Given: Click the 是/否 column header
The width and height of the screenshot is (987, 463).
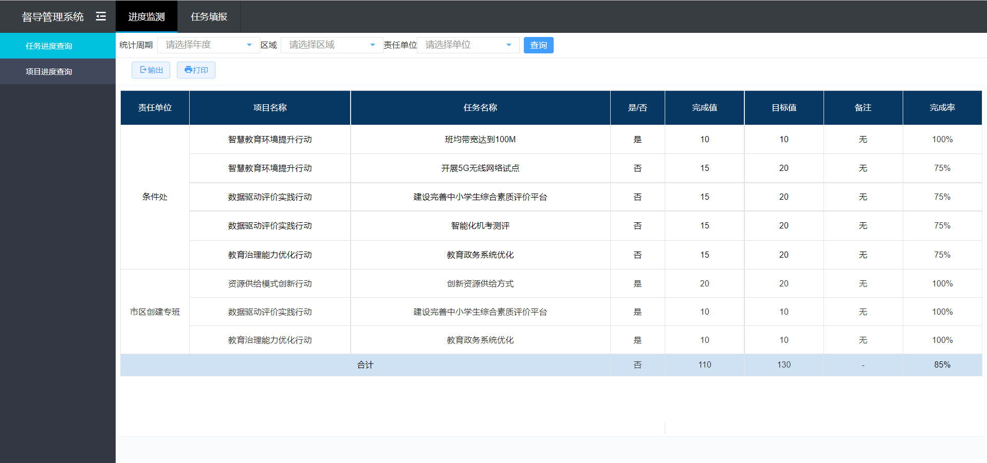Looking at the screenshot, I should [x=637, y=108].
